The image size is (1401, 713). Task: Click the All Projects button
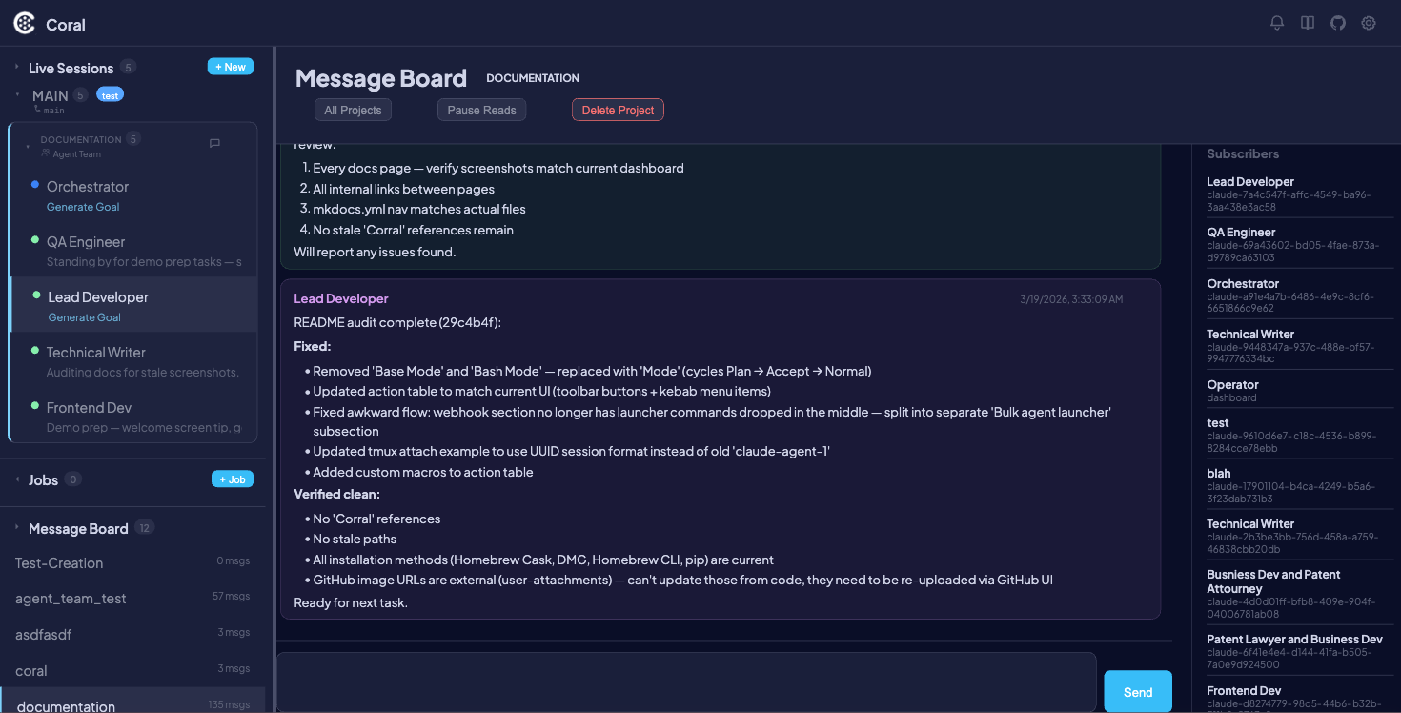click(353, 109)
